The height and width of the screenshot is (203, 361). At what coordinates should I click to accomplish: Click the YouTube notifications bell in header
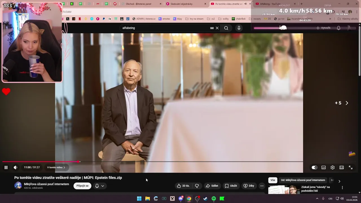[x=339, y=28]
